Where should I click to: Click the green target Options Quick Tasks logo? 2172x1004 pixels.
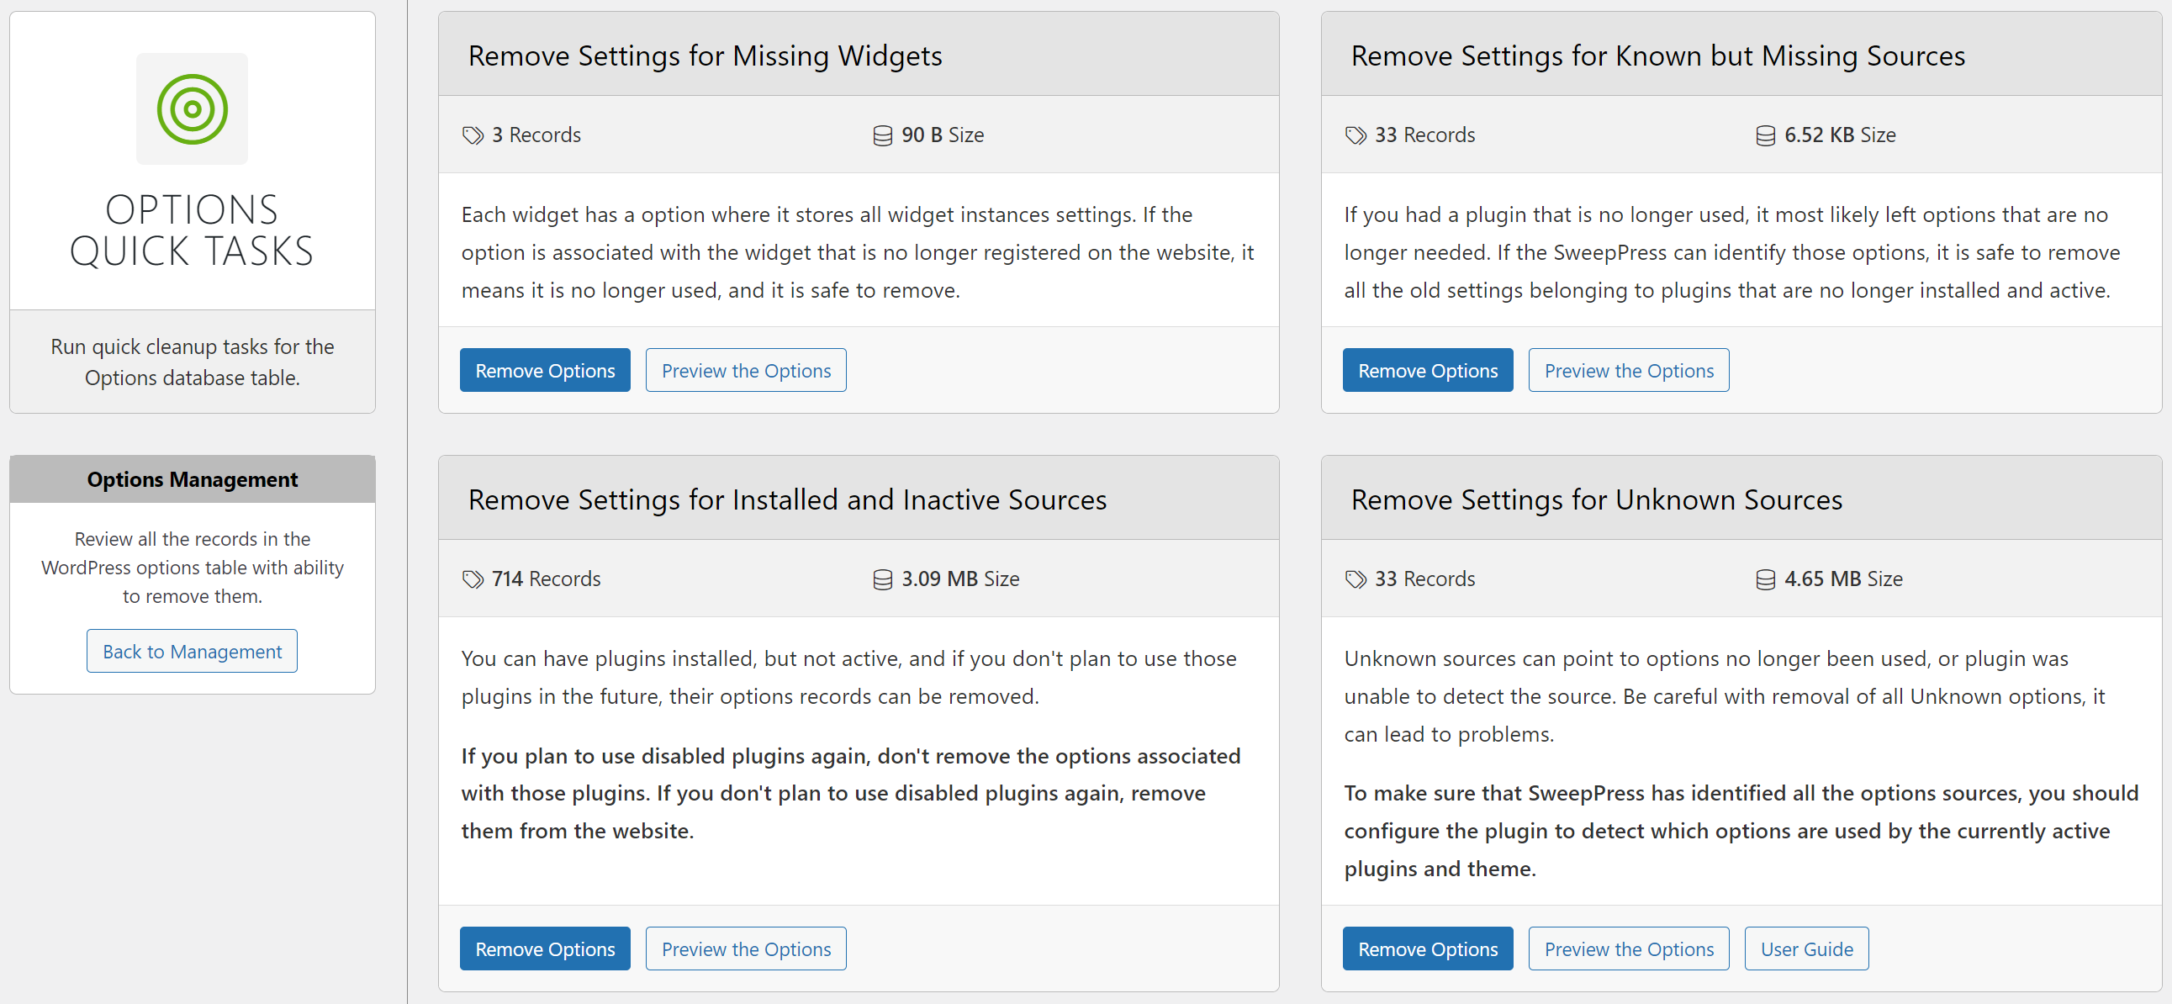coord(193,108)
